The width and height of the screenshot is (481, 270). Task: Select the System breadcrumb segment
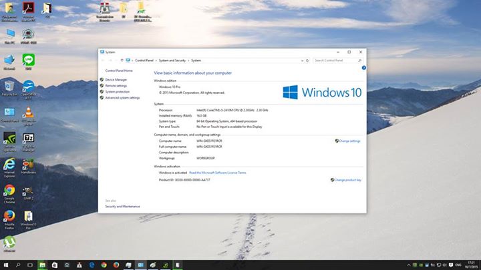pyautogui.click(x=196, y=61)
